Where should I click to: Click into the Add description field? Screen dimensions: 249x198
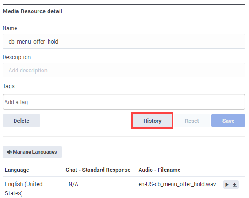pos(124,70)
